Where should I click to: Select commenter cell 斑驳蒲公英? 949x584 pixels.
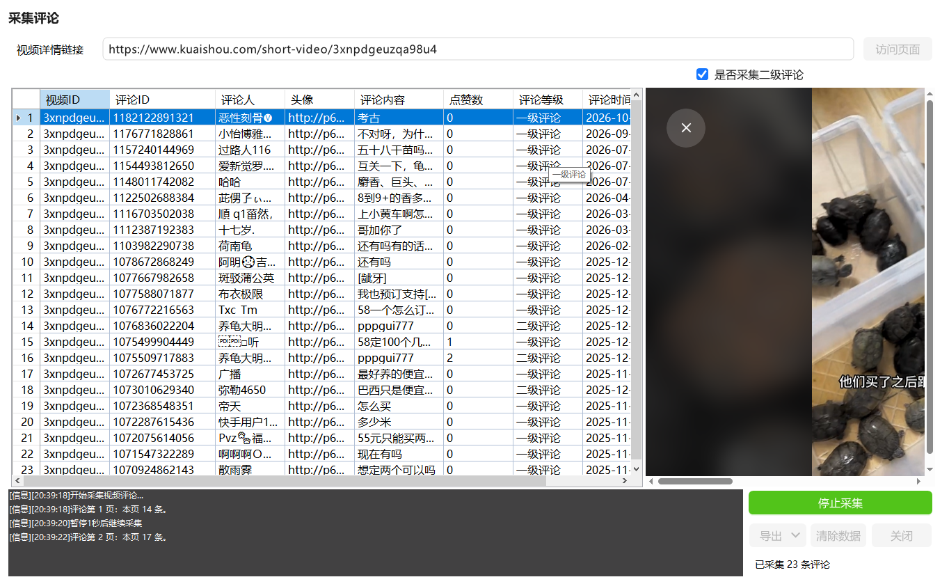[250, 278]
